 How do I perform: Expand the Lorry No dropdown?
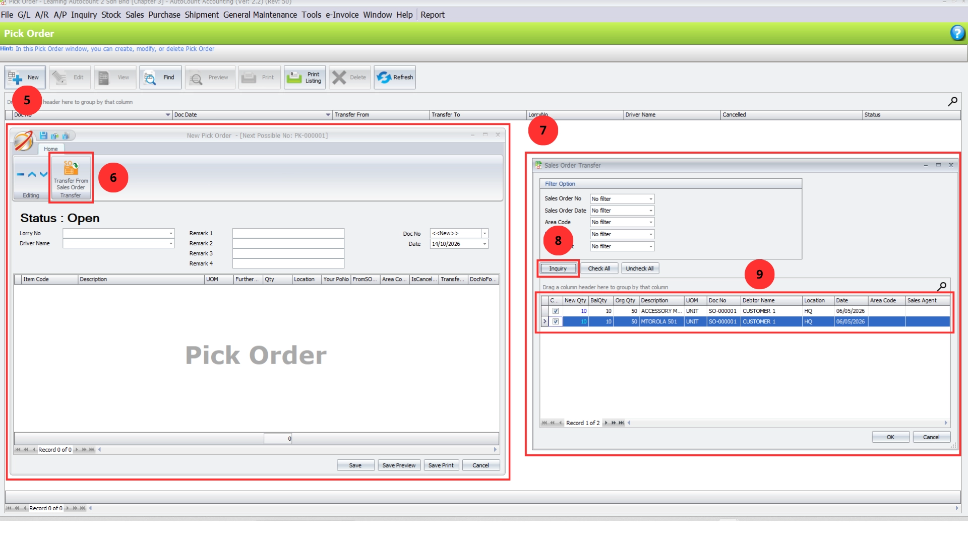[171, 233]
